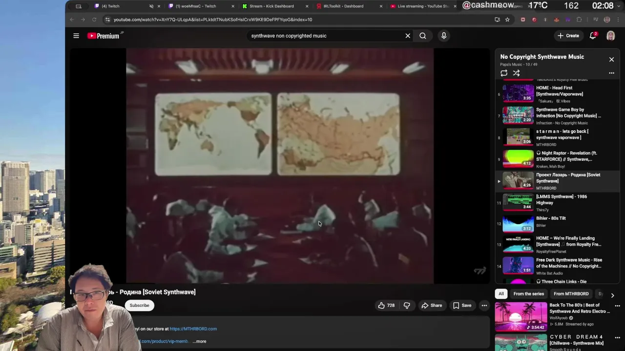
Task: Select From MTHRBORD chip
Action: tap(571, 294)
